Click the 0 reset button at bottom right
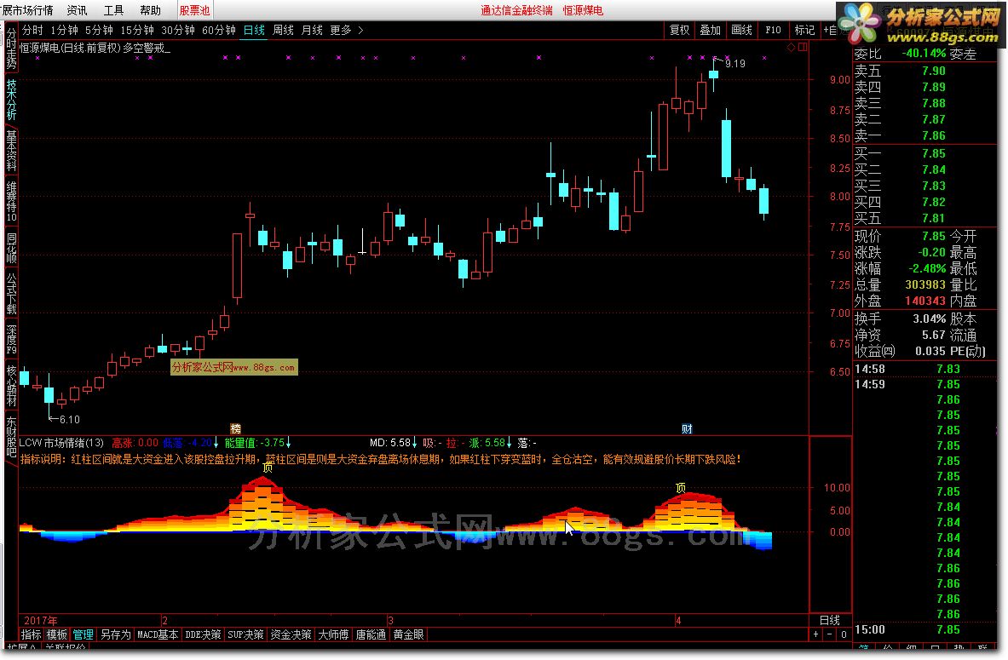1008x660 pixels. (844, 634)
